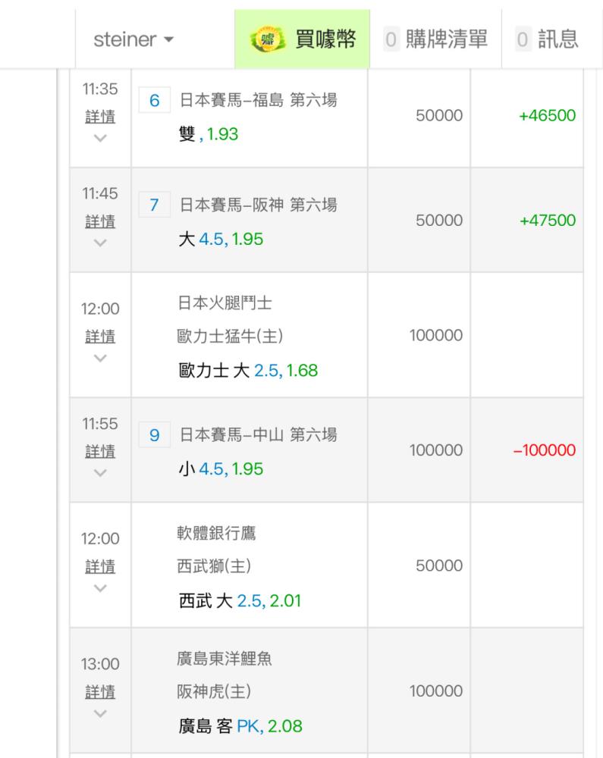Click the 廣島 客 PK, 2.08 bet

(x=240, y=727)
